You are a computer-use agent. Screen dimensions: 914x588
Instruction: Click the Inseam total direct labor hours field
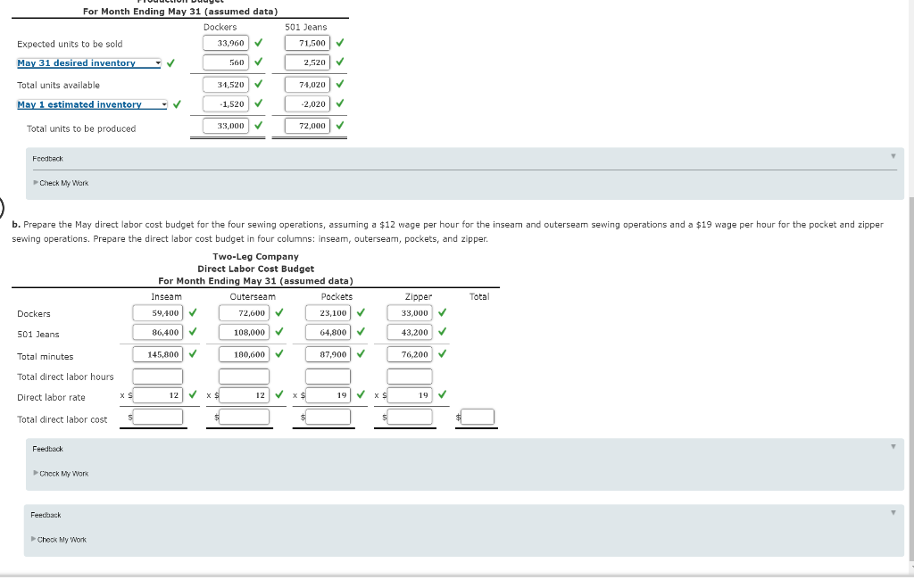(158, 375)
